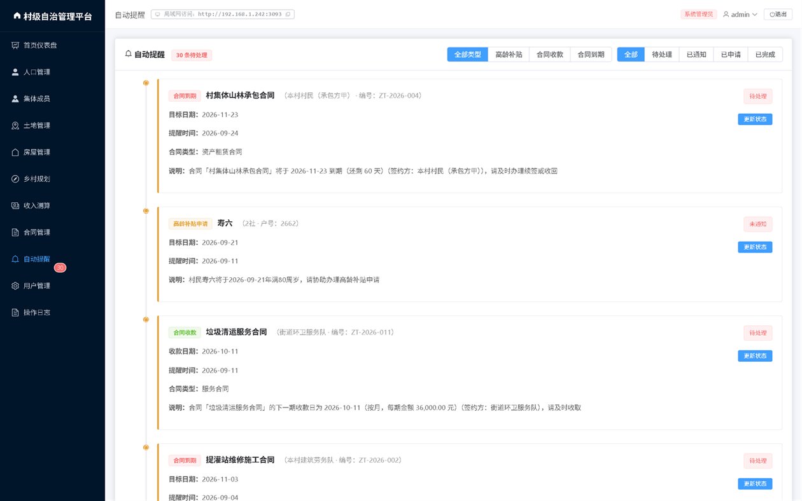Open 合同管理 menu item
The image size is (802, 501).
(x=52, y=232)
